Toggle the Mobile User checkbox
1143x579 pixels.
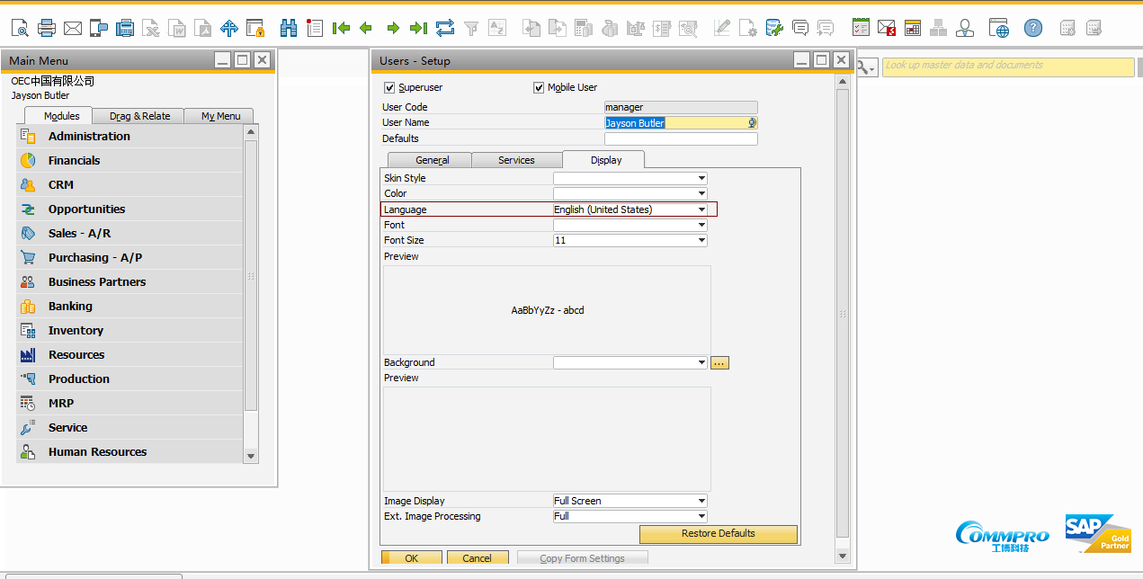point(539,88)
